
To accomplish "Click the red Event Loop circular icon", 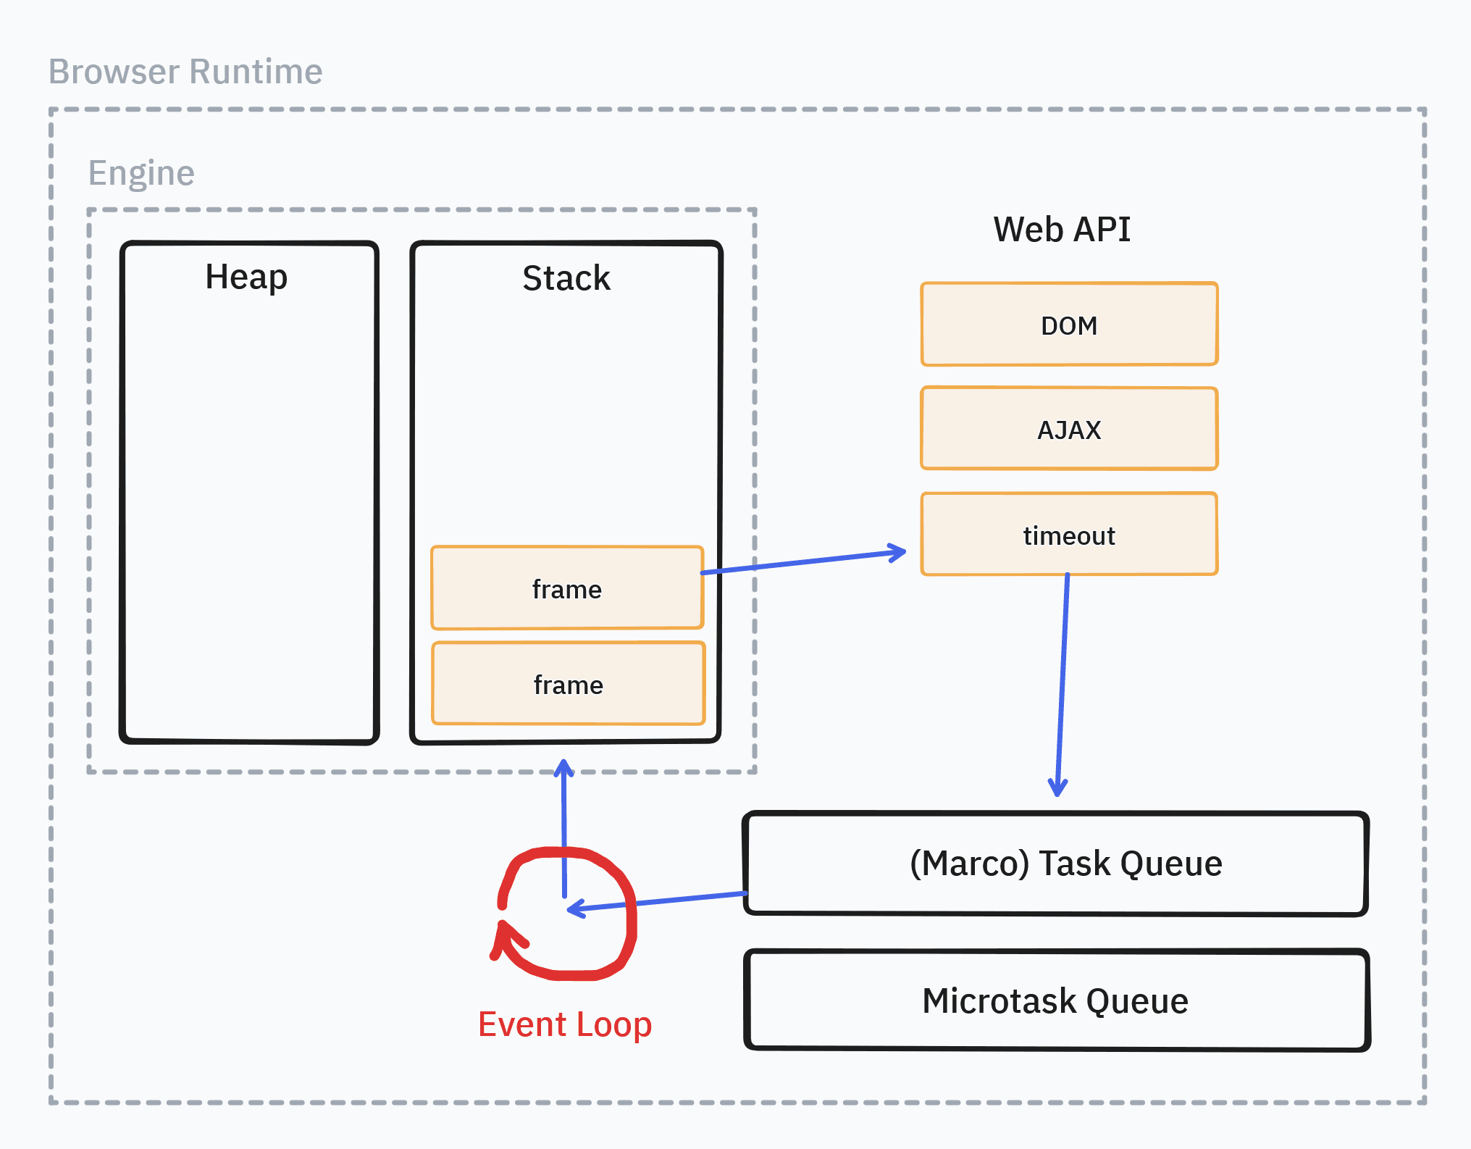I will pos(563,914).
